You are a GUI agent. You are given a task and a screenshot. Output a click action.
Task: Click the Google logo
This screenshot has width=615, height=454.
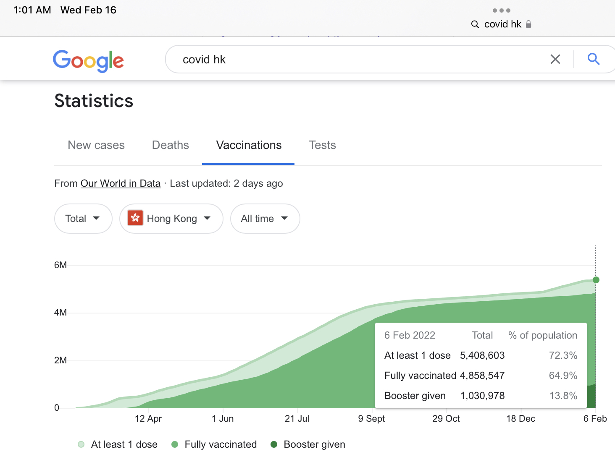point(88,61)
